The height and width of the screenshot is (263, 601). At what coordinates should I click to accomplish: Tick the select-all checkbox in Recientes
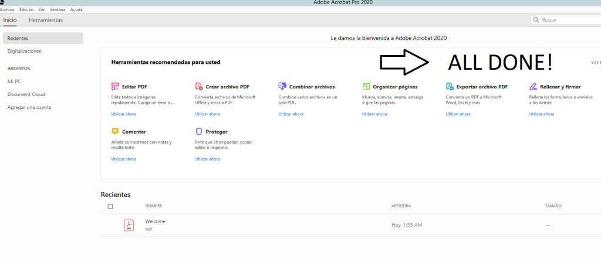coord(110,206)
